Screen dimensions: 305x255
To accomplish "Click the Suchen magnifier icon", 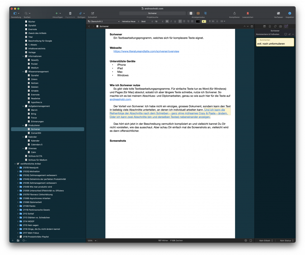I will pos(26,13).
